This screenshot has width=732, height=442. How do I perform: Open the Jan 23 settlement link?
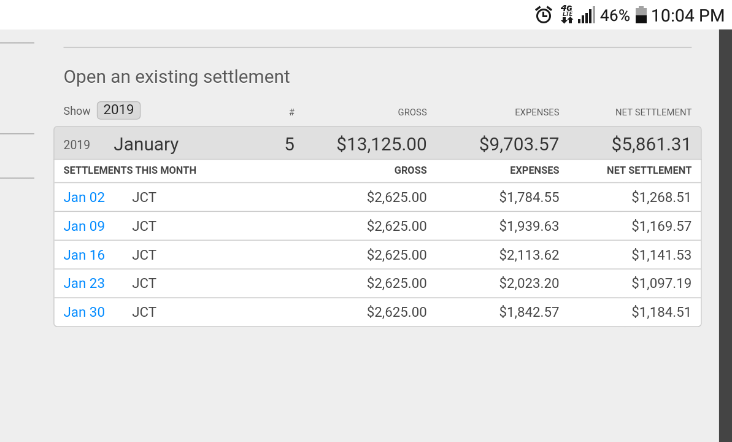tap(84, 283)
